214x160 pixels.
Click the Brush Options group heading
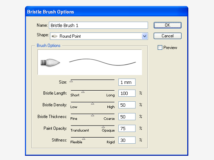[x=49, y=46]
